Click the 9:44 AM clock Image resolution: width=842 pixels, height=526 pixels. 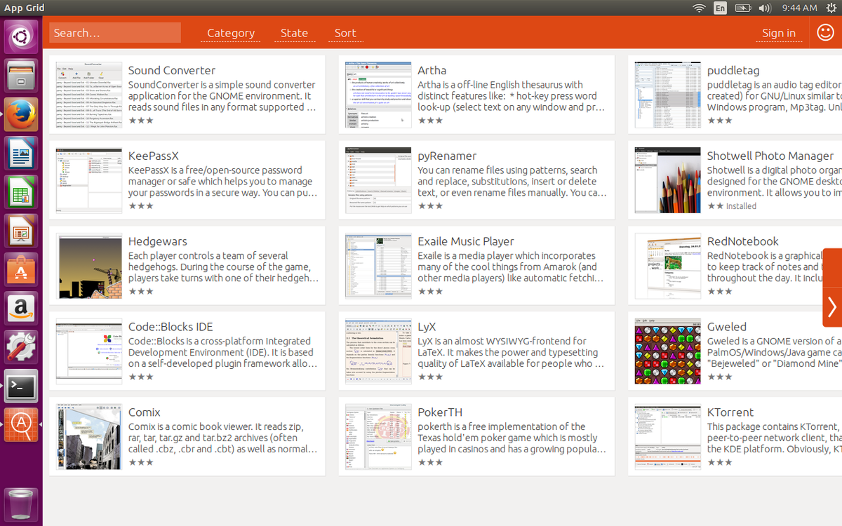pos(799,8)
